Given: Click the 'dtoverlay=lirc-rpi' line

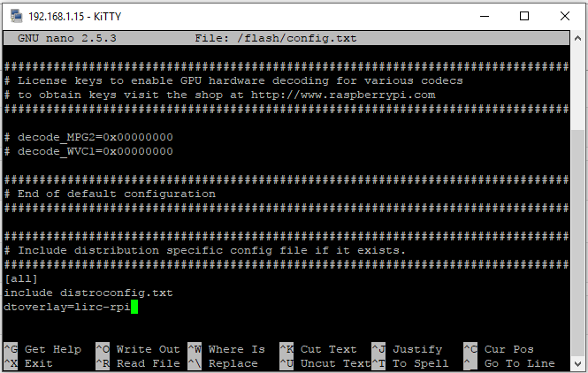Looking at the screenshot, I should [x=67, y=307].
